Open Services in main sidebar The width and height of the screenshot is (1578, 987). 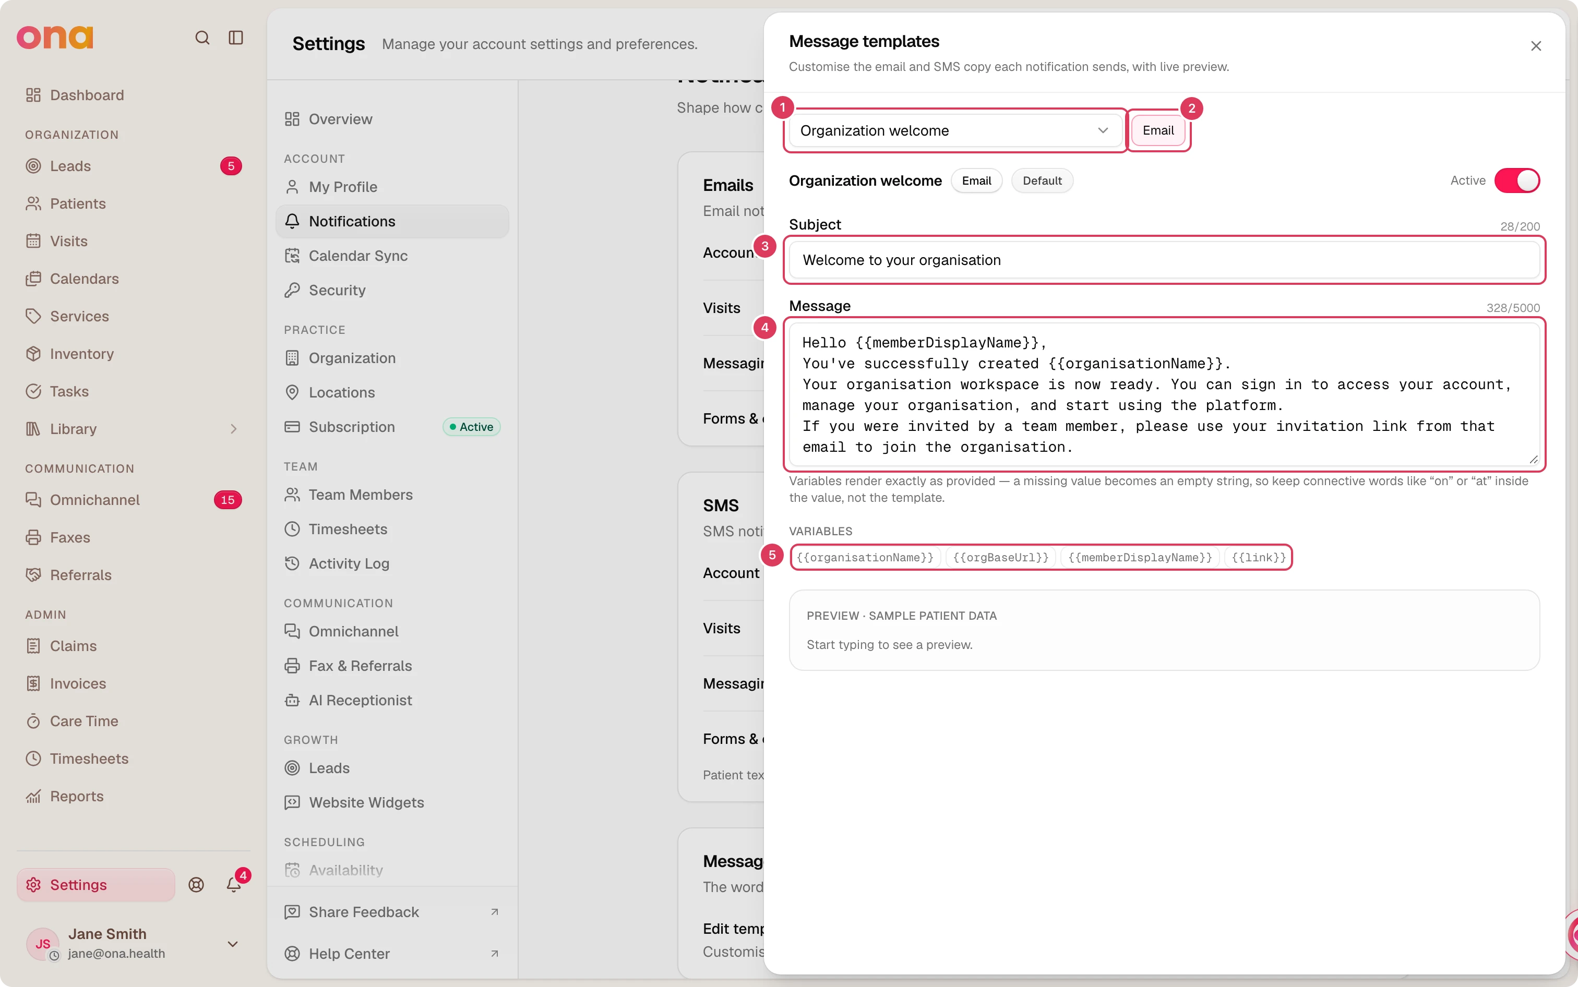pyautogui.click(x=133, y=316)
